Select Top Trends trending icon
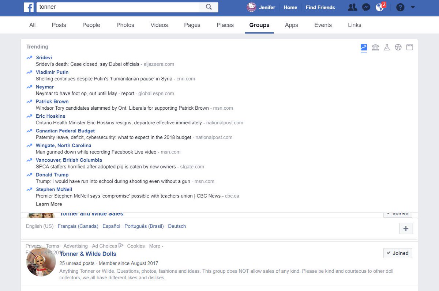 click(364, 47)
